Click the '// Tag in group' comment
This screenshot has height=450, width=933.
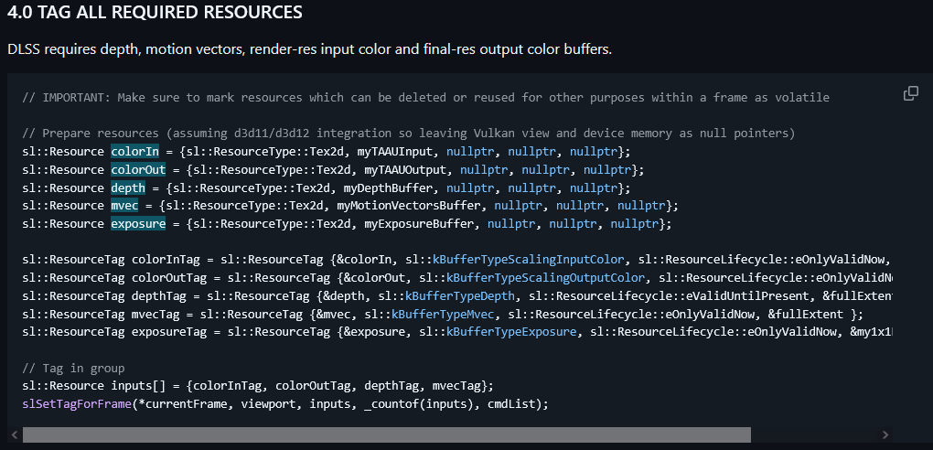coord(73,368)
